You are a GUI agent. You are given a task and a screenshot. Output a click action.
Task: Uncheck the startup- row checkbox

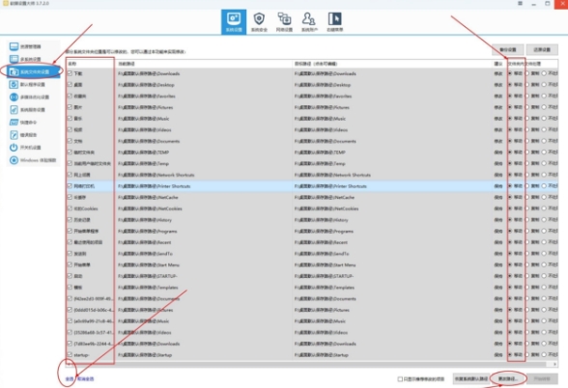(70, 355)
